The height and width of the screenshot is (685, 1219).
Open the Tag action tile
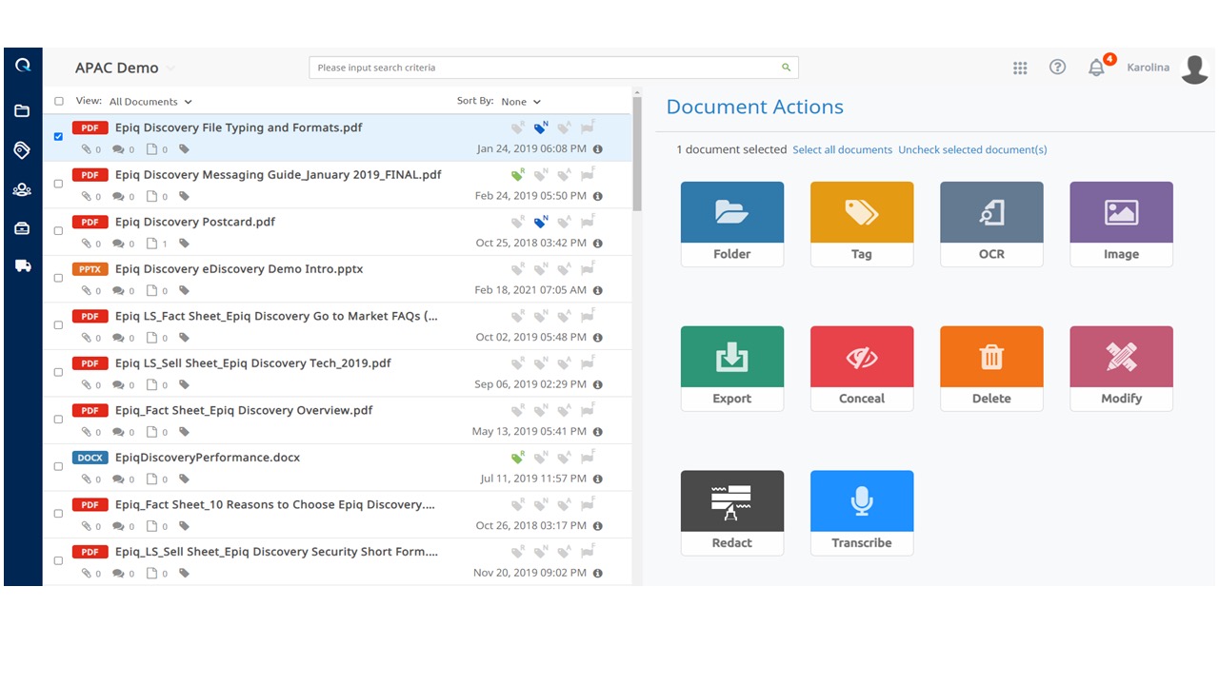pyautogui.click(x=862, y=225)
